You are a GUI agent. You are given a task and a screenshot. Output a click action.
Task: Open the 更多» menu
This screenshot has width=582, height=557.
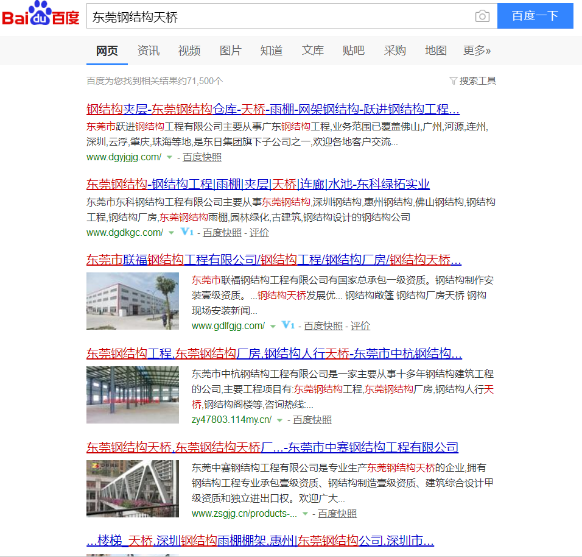(x=477, y=51)
